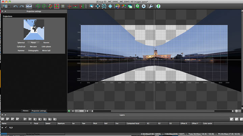Select the Spherical projection option
This screenshot has width=243, height=136.
click(21, 42)
